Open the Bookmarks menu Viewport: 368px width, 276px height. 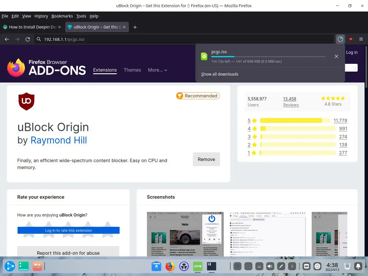[62, 16]
